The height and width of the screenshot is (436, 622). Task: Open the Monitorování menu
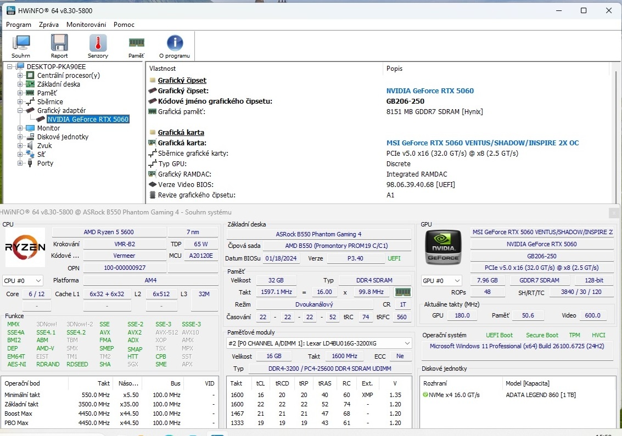tap(86, 25)
